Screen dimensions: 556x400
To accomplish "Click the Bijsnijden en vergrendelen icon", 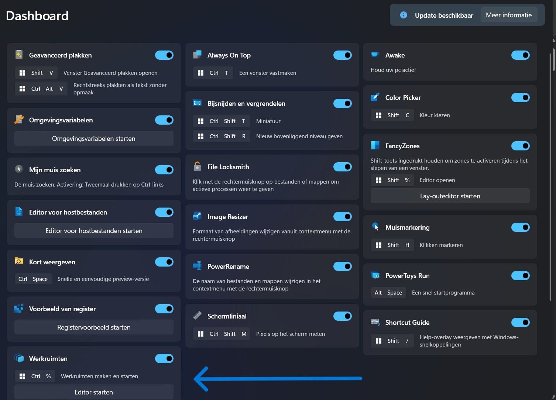I will (x=197, y=103).
